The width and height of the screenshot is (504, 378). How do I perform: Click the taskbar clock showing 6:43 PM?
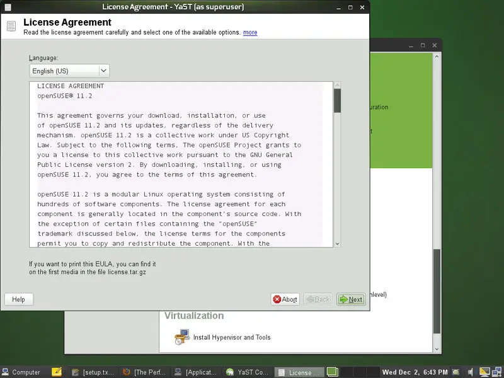(415, 372)
